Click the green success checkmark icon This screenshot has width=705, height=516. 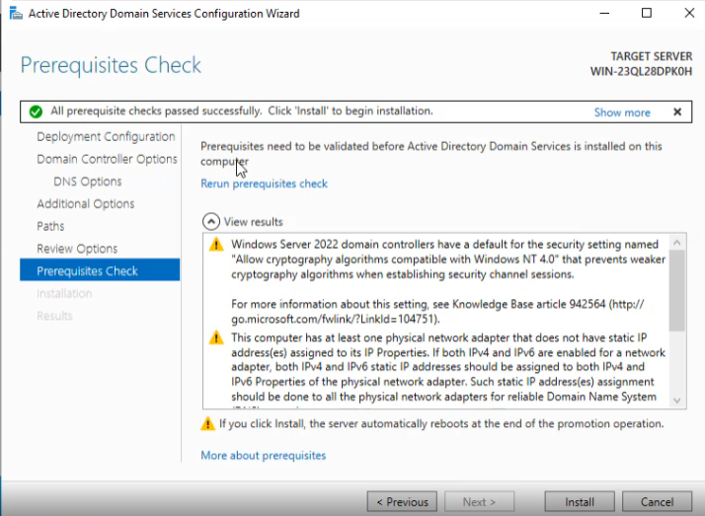click(36, 111)
